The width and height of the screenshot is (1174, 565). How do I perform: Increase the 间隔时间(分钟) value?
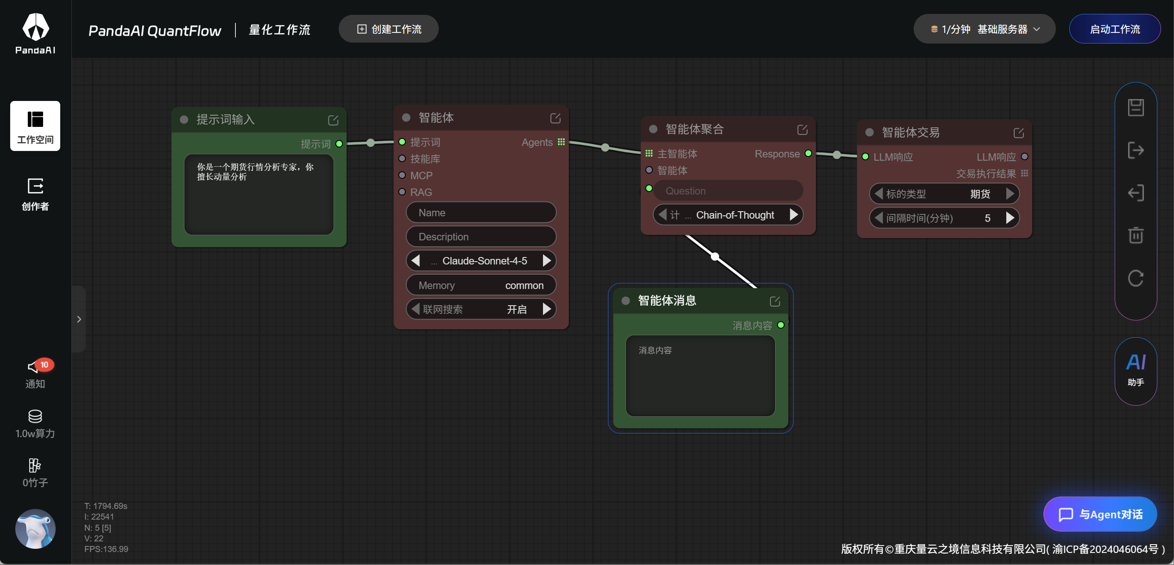tap(1010, 218)
